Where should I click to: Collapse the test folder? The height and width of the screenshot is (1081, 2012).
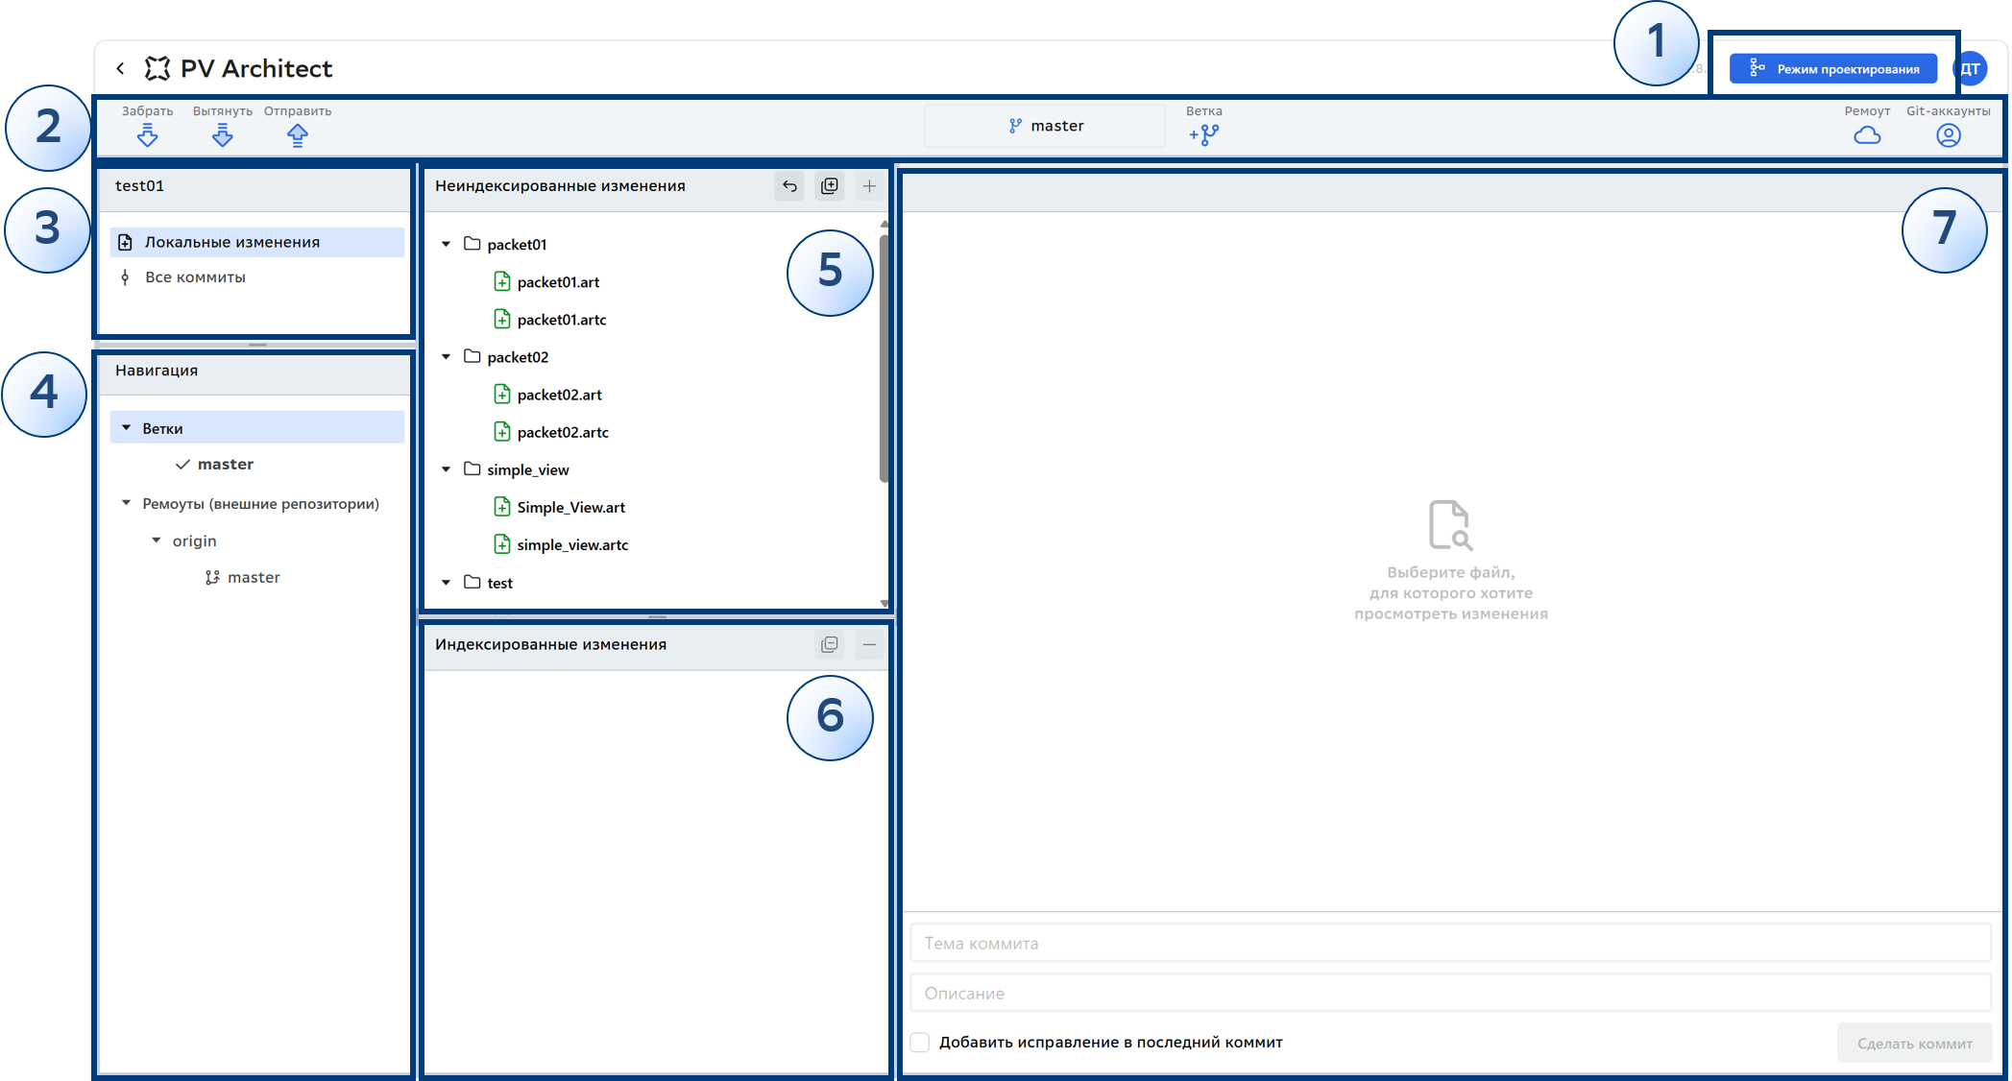[x=446, y=583]
